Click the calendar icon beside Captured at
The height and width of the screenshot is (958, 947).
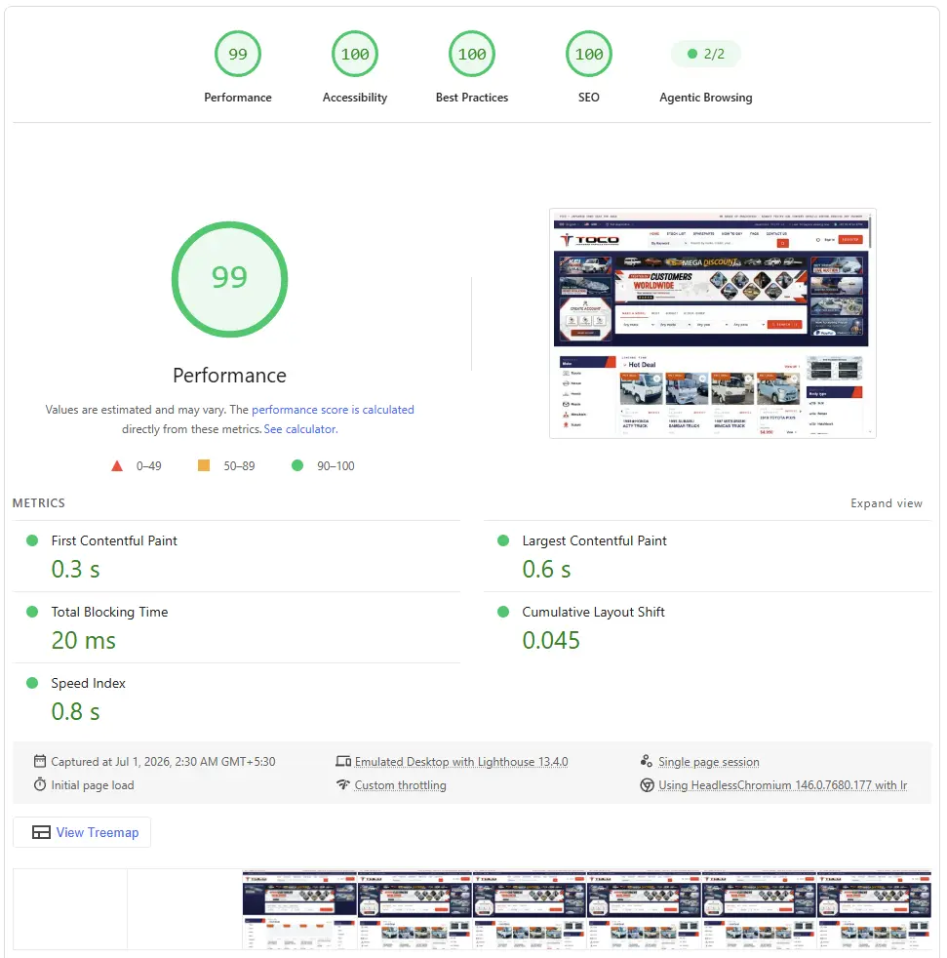tap(40, 761)
